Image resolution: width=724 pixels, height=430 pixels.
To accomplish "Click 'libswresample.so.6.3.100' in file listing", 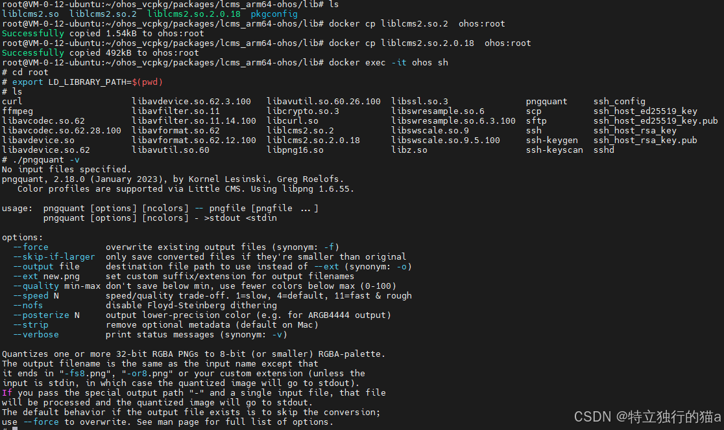I will click(x=453, y=120).
